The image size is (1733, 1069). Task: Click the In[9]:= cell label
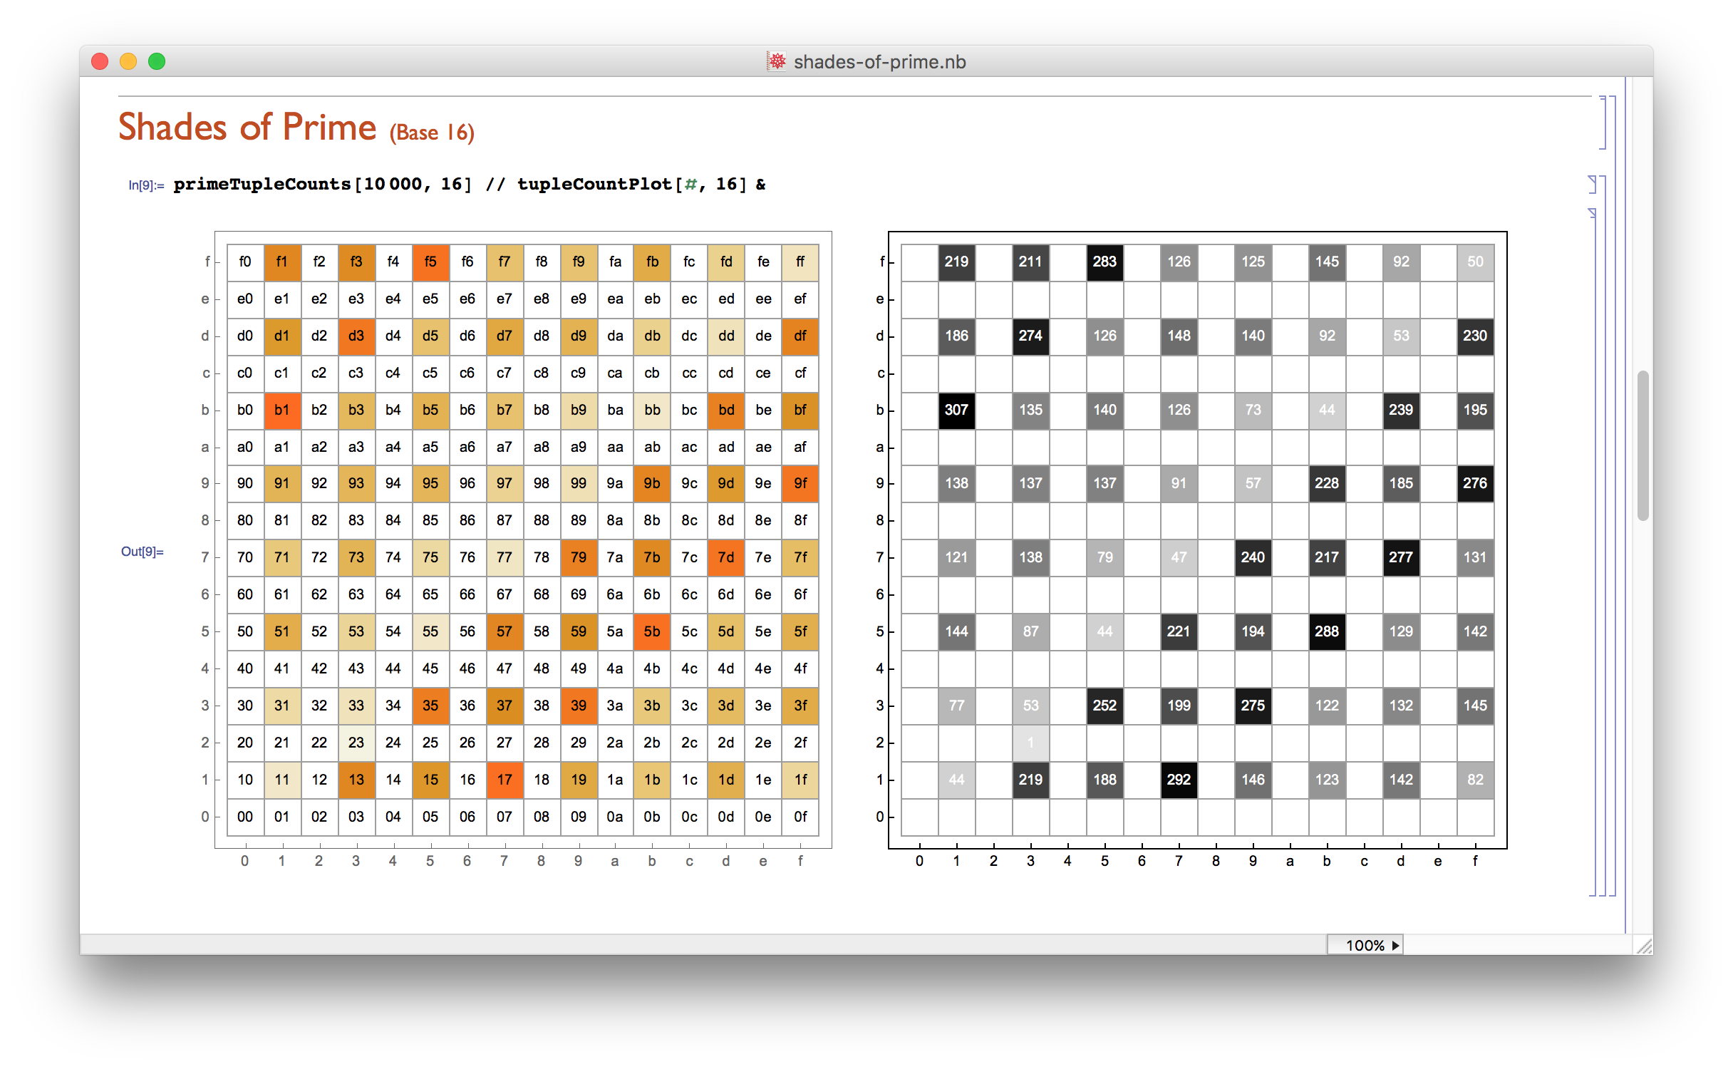tap(146, 185)
